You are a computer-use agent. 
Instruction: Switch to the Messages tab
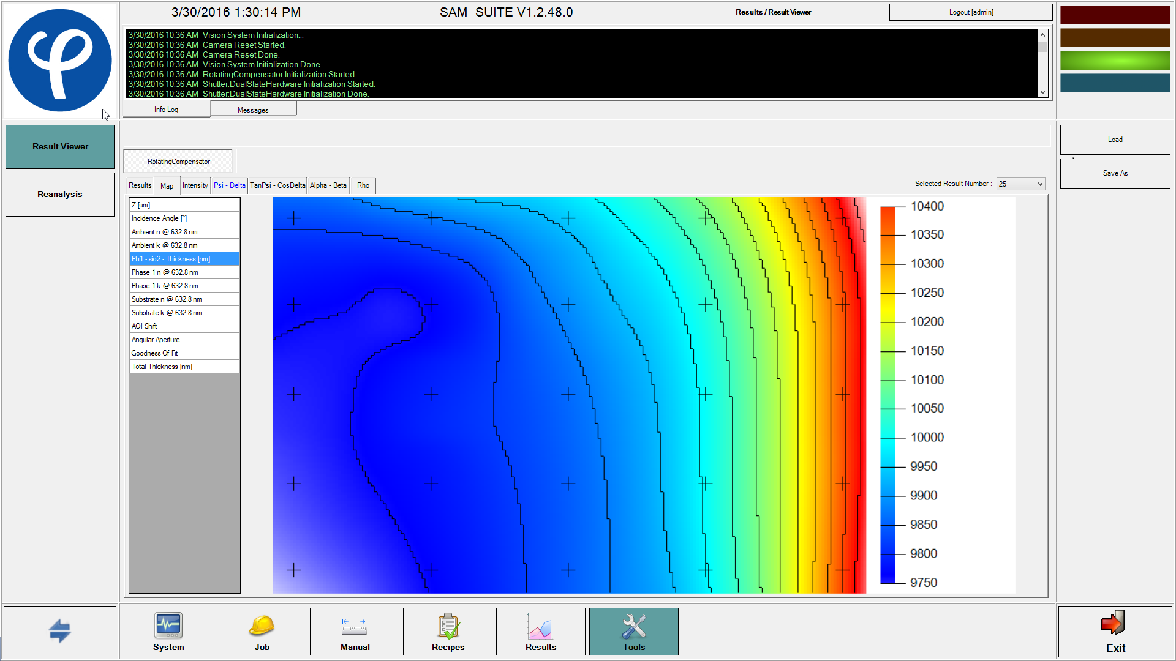(x=254, y=110)
